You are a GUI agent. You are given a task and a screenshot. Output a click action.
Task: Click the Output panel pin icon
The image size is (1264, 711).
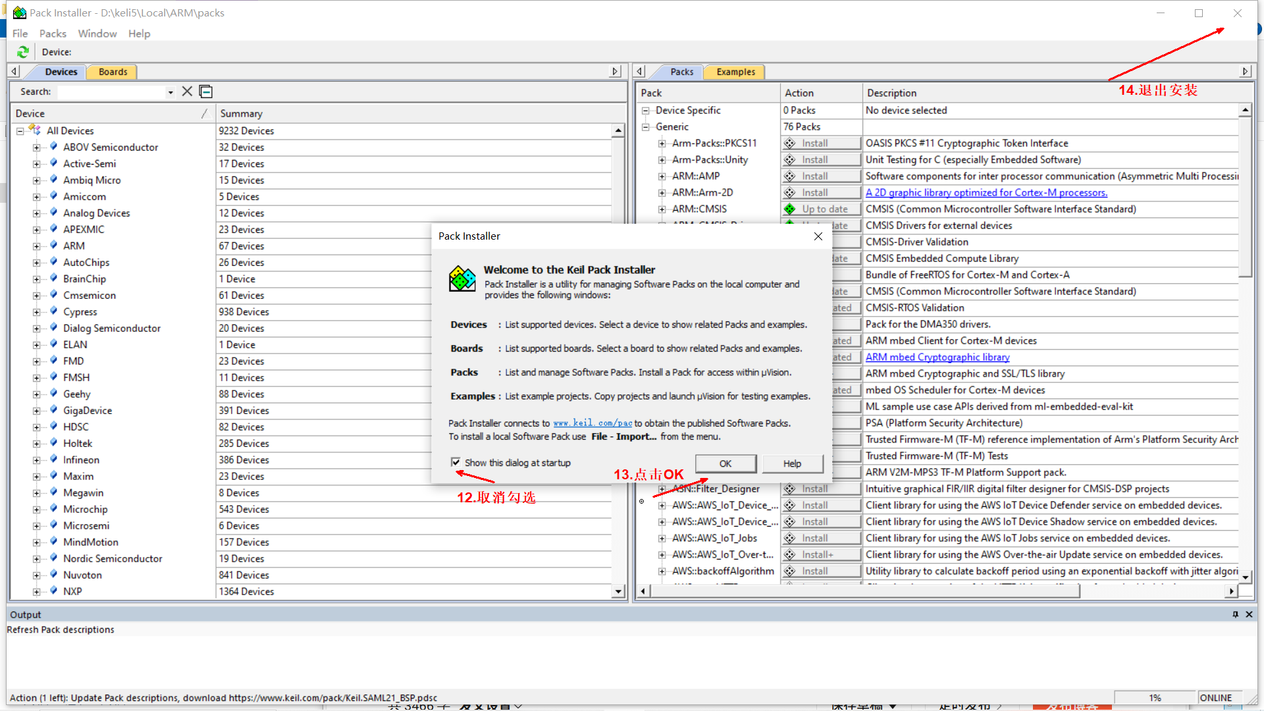coord(1235,614)
